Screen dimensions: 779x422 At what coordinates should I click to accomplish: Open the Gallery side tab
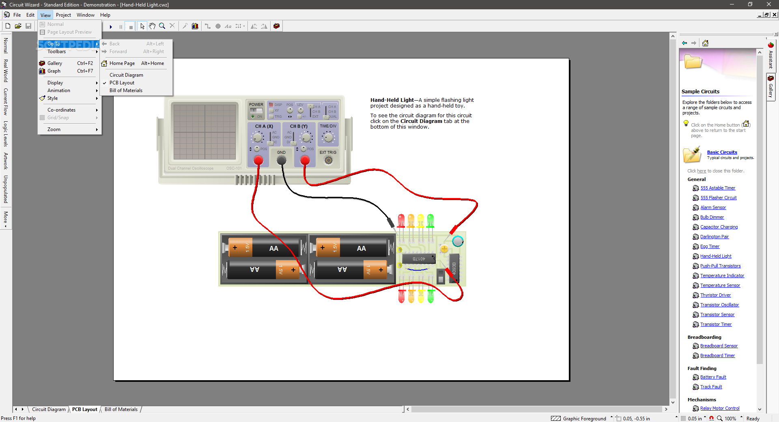pos(771,87)
